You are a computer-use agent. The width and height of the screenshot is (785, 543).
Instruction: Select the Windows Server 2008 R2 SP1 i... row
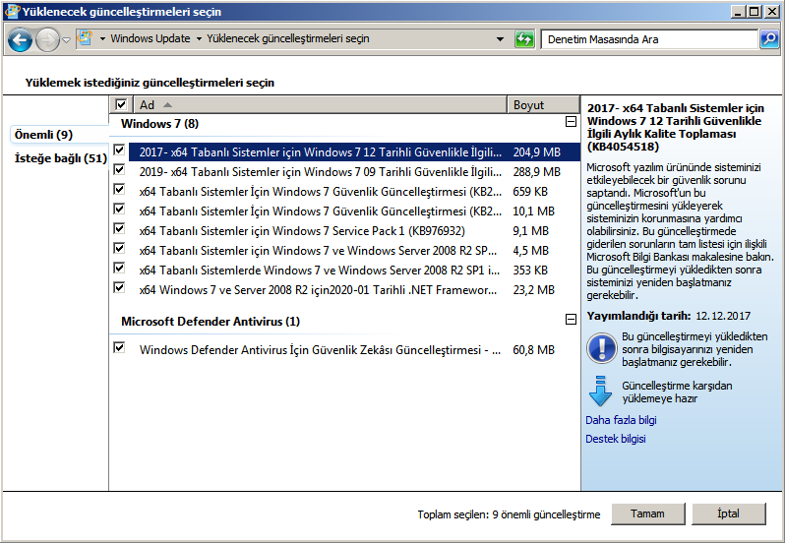(x=354, y=271)
